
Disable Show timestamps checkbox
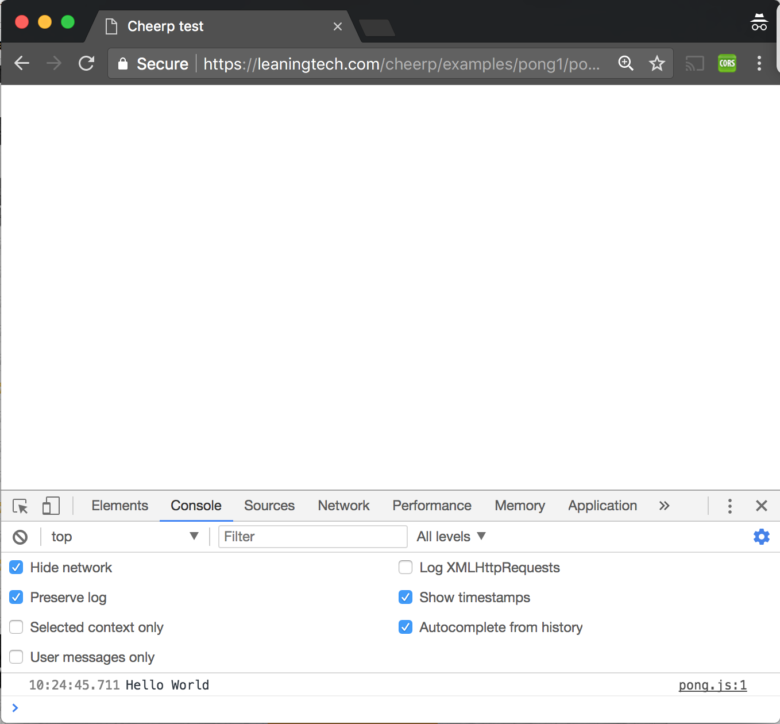pos(406,598)
